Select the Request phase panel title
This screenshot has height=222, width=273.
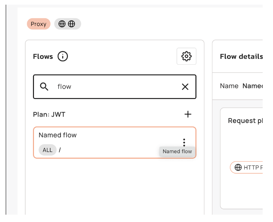point(246,121)
